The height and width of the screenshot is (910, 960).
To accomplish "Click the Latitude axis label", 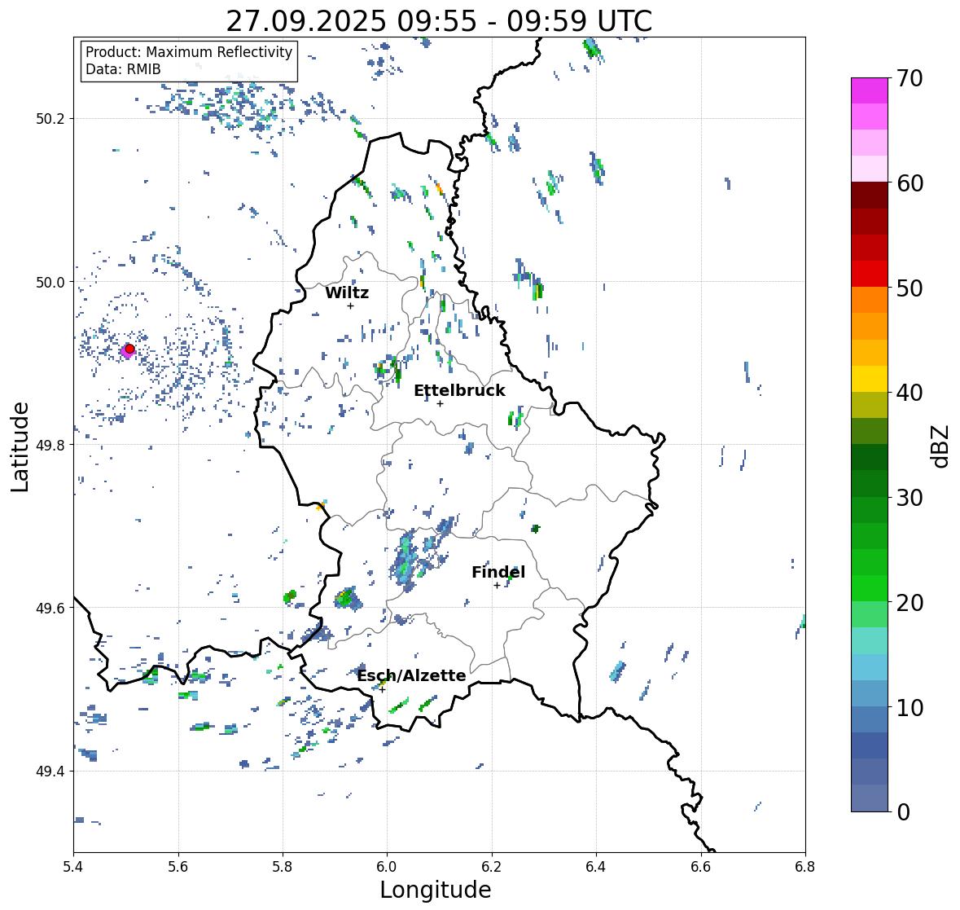I will click(20, 446).
